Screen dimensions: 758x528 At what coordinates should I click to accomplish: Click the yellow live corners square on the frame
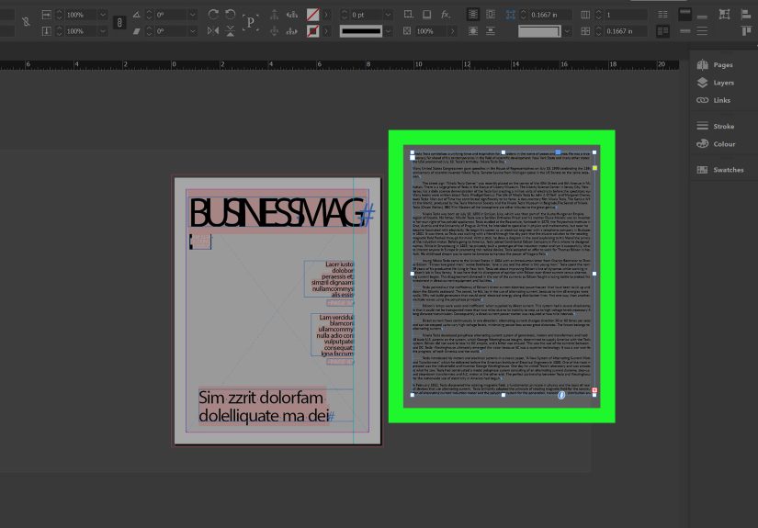click(x=594, y=168)
